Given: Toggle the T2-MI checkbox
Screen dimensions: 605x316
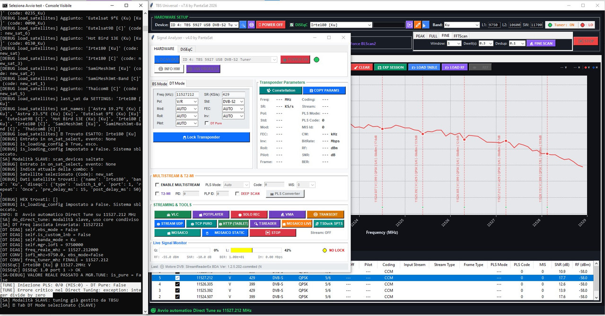Looking at the screenshot, I should [157, 193].
